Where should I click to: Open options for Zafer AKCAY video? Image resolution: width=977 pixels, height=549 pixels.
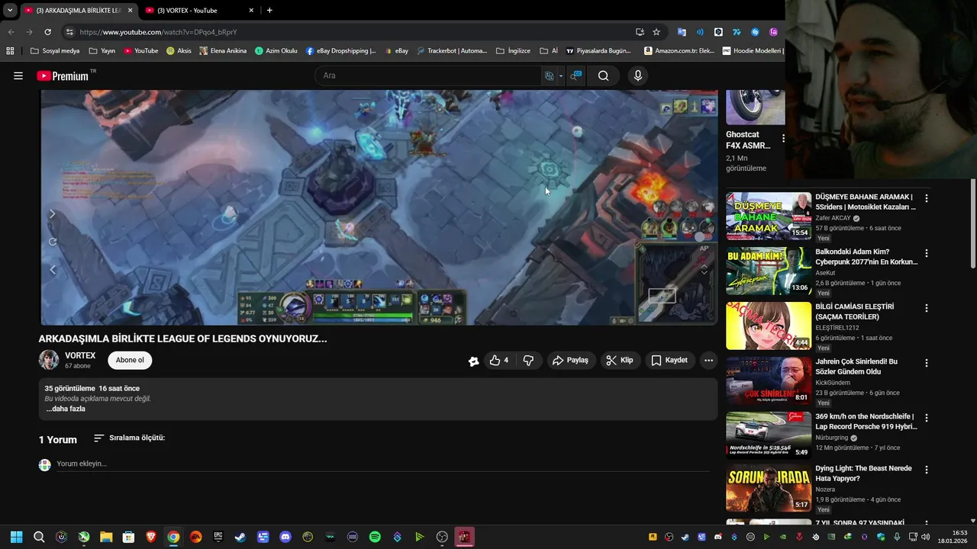click(927, 198)
